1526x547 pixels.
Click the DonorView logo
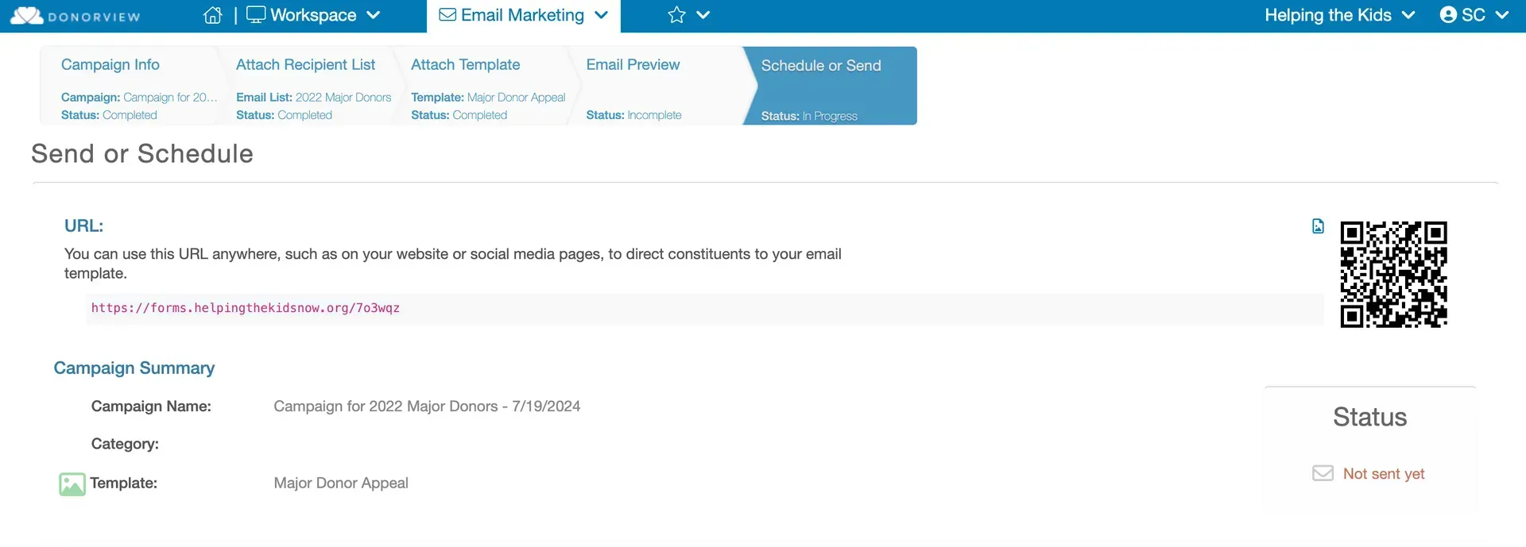[76, 16]
